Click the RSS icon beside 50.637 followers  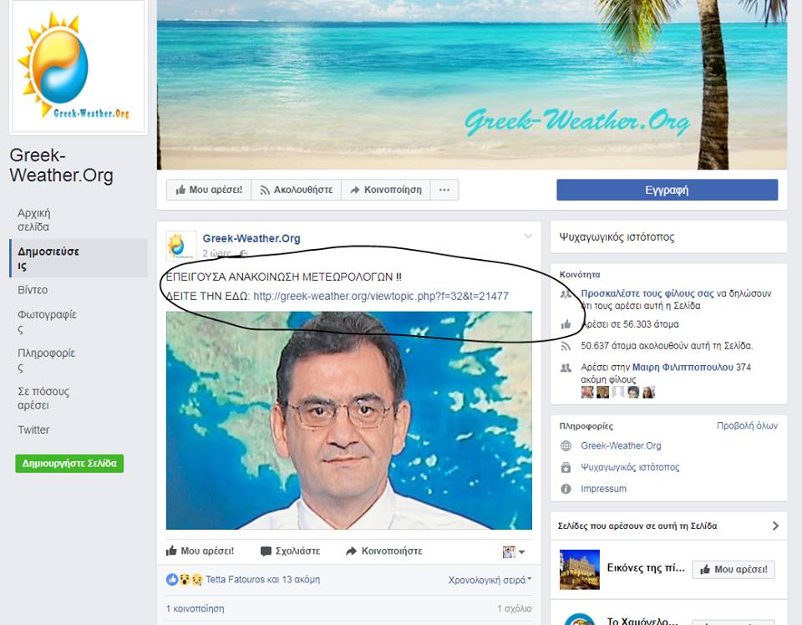[x=566, y=346]
